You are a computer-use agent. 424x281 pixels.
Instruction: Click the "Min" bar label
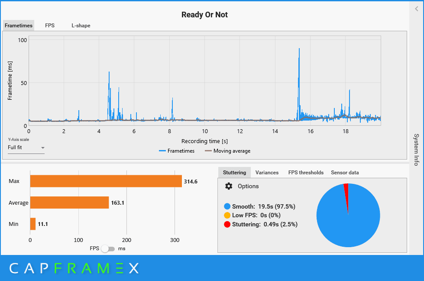[x=13, y=224]
